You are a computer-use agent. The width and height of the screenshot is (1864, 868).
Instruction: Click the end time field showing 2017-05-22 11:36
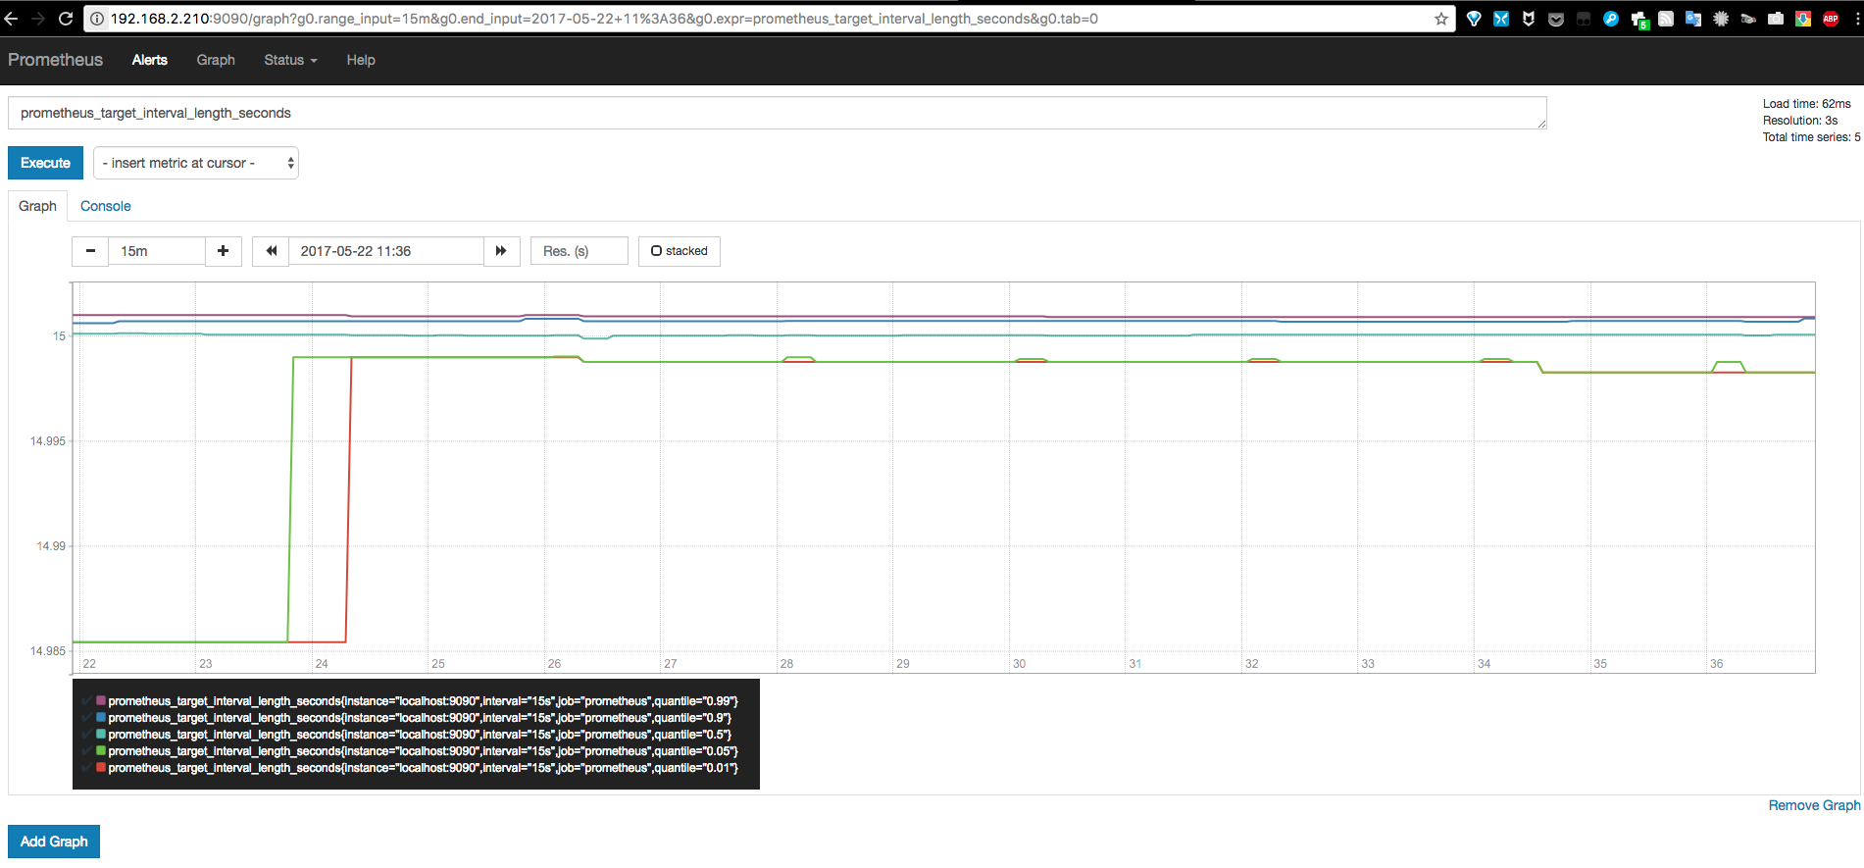[x=386, y=251]
